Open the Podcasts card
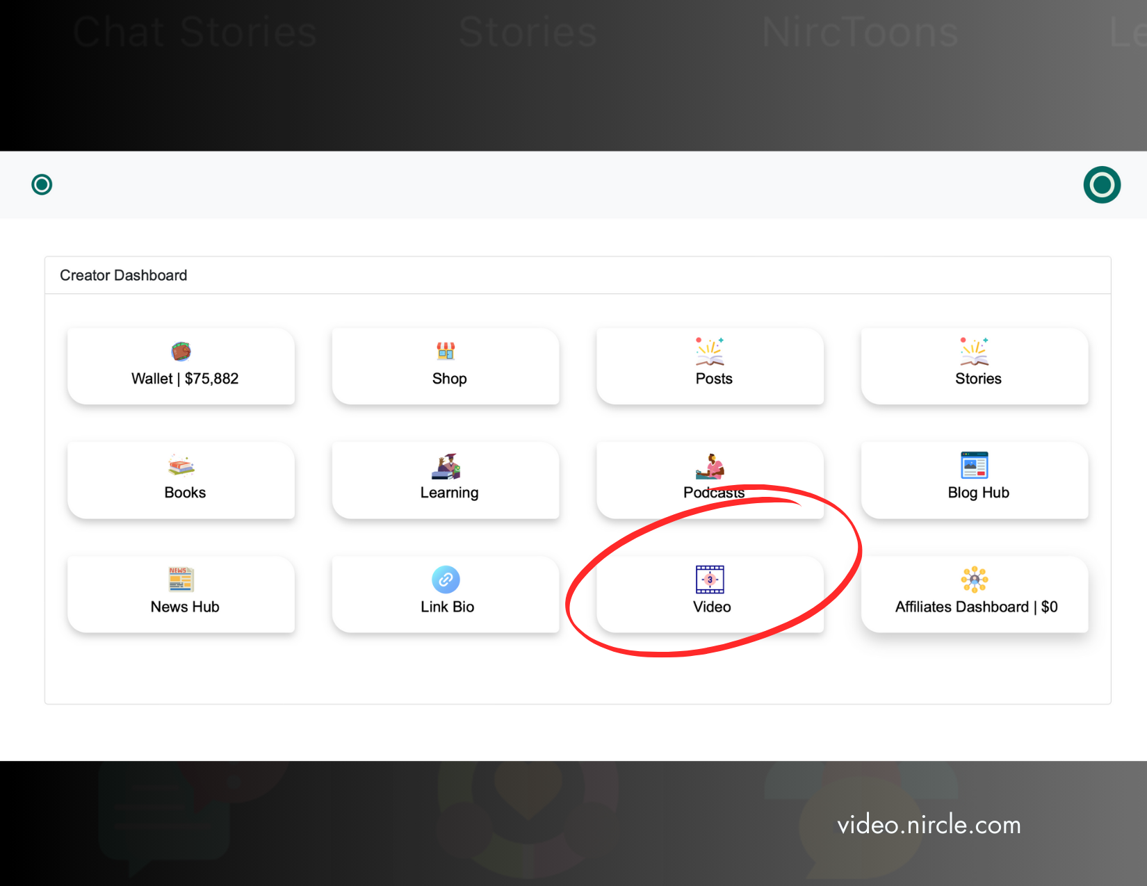Viewport: 1147px width, 886px height. pyautogui.click(x=710, y=480)
